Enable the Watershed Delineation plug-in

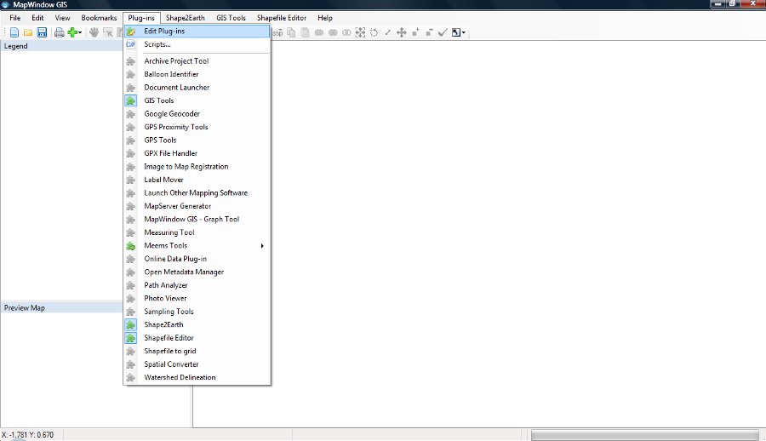[197, 377]
